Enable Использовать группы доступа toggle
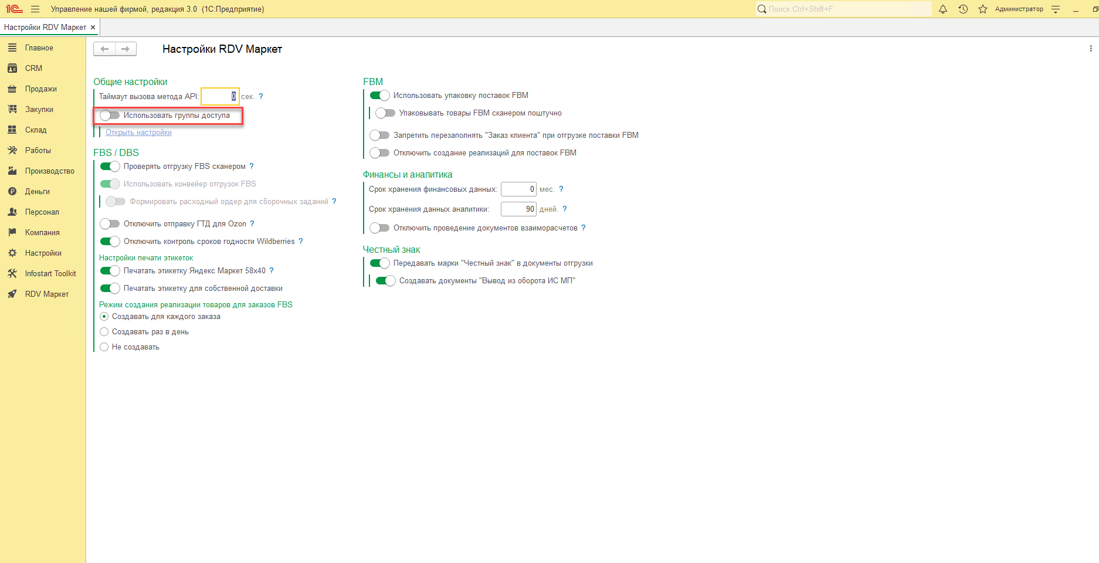The image size is (1099, 563). [110, 115]
